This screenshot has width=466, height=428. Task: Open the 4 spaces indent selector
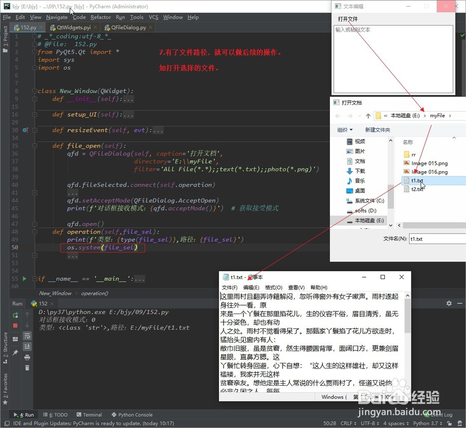pyautogui.click(x=396, y=423)
